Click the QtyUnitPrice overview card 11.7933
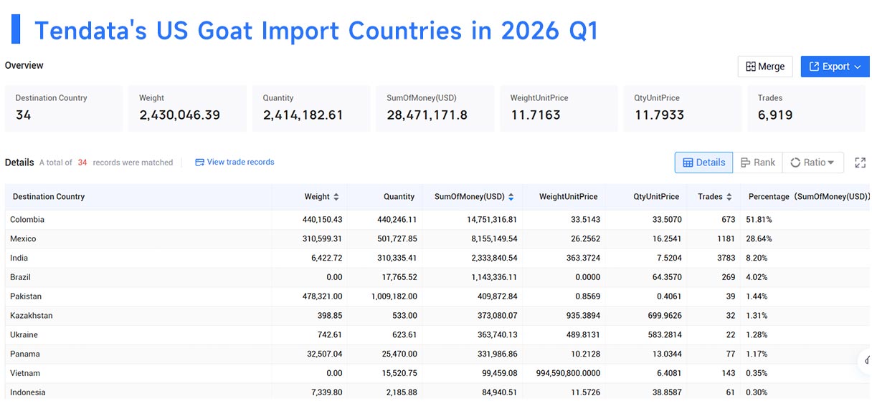The image size is (872, 406). click(683, 108)
